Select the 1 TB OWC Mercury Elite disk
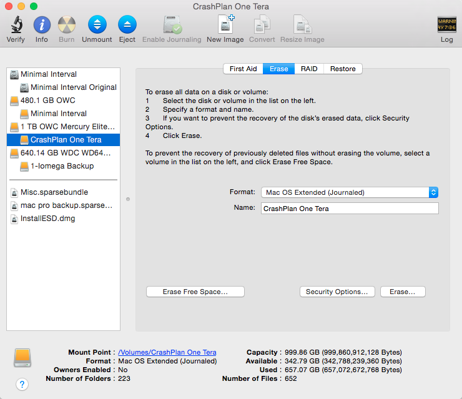Screen dimensions: 462x399 coord(63,127)
